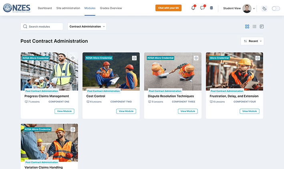This screenshot has width=284, height=169.
Task: Click COMPONENT ONE label
Action: (x=59, y=102)
